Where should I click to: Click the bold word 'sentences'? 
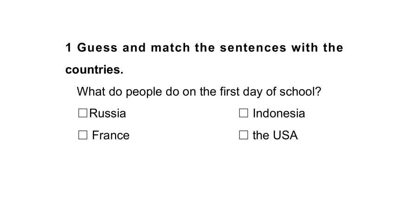[253, 48]
